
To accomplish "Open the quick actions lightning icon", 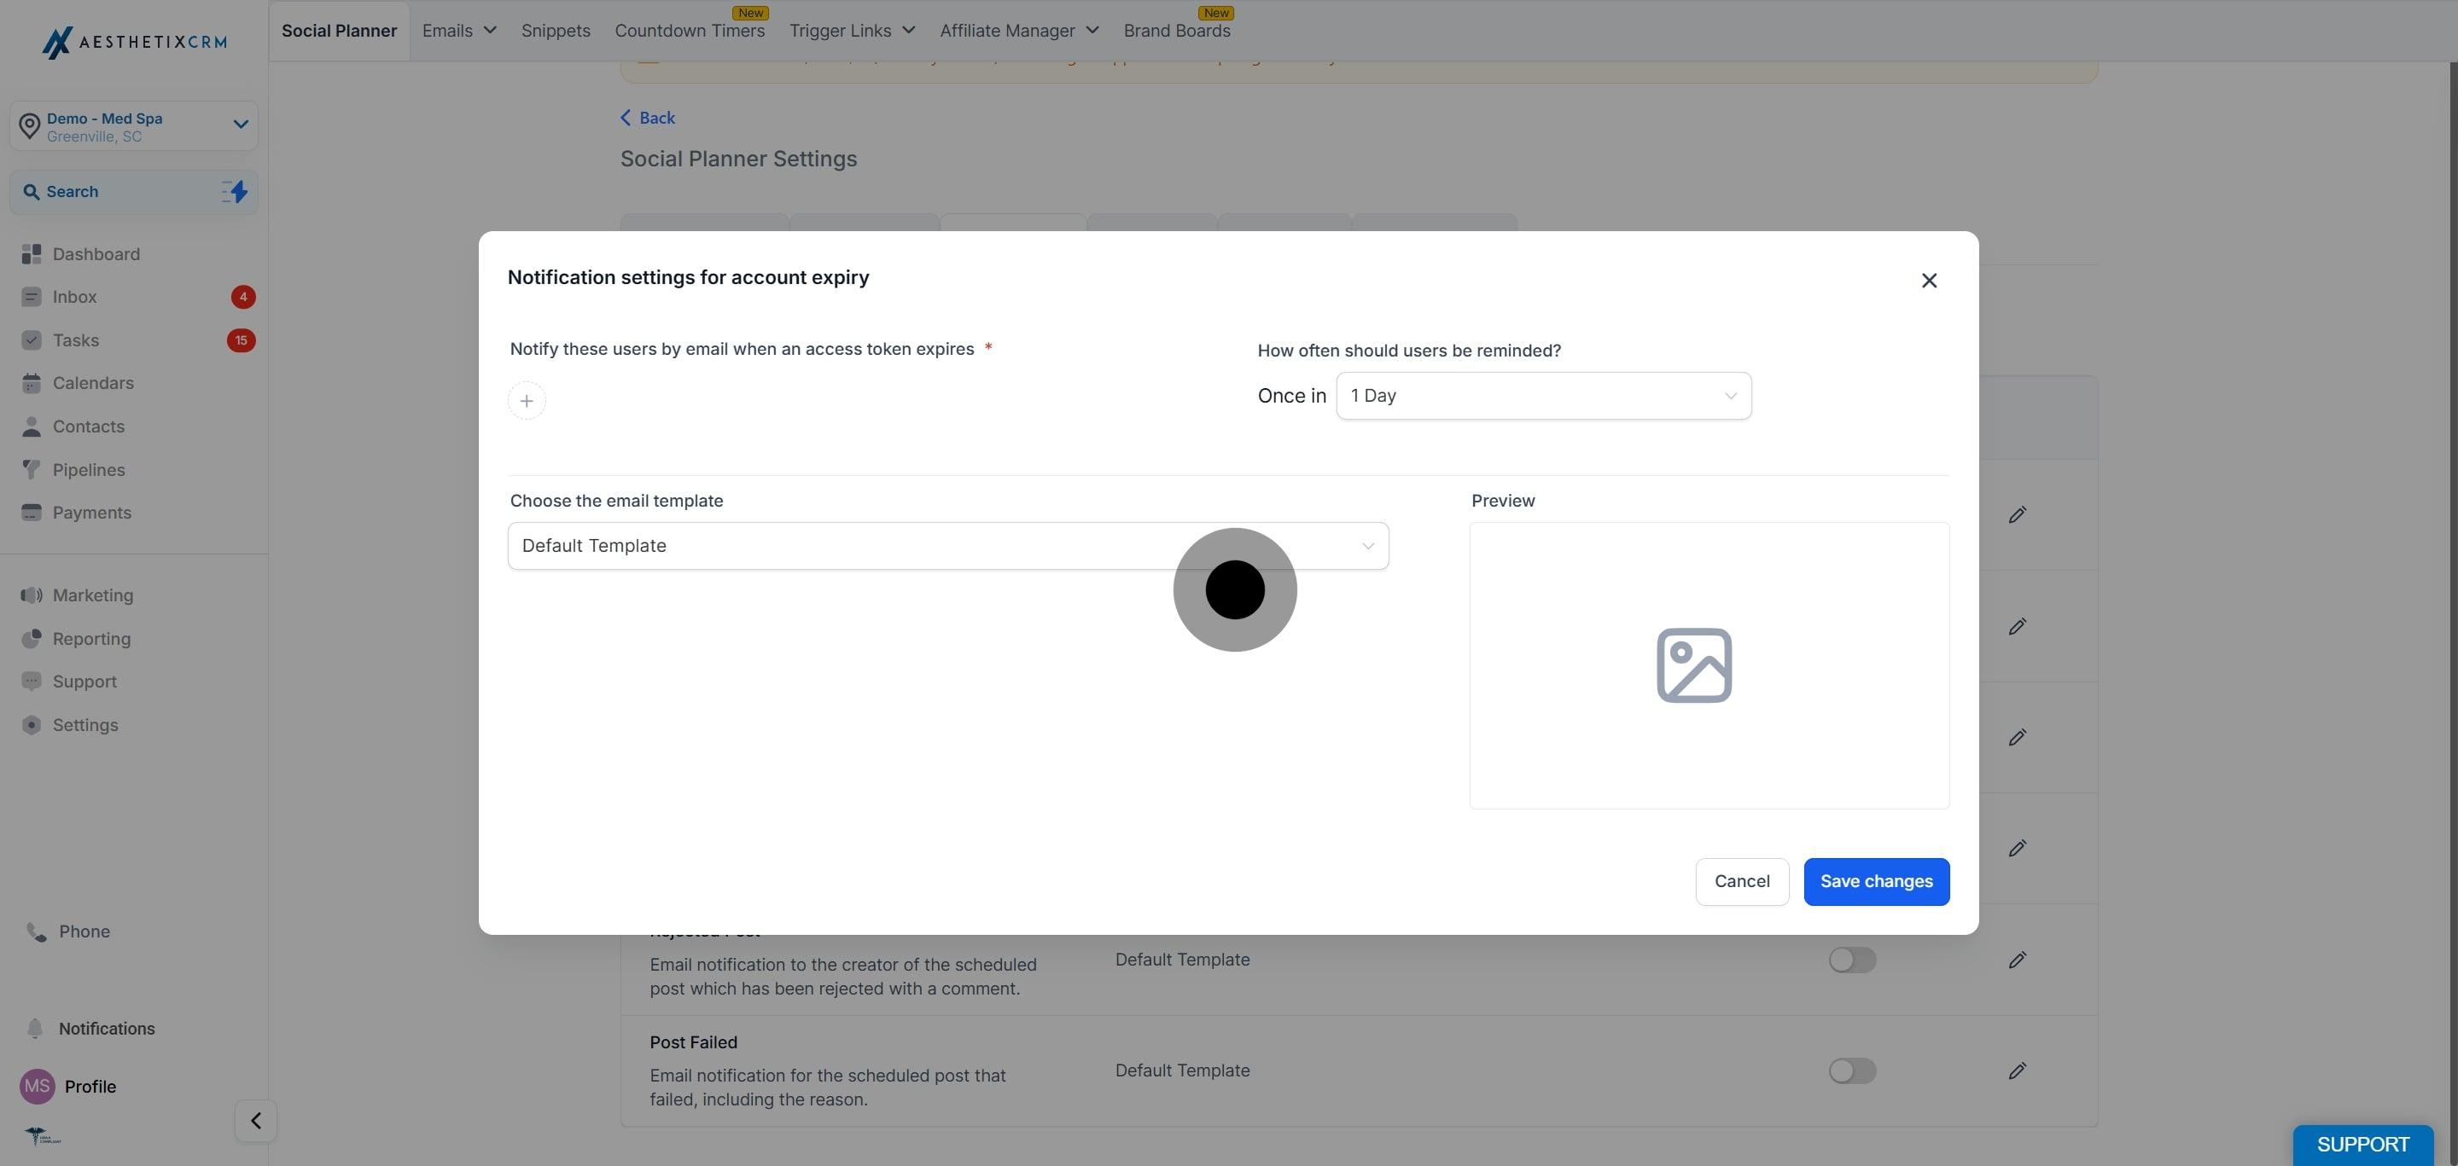I will click(x=235, y=192).
